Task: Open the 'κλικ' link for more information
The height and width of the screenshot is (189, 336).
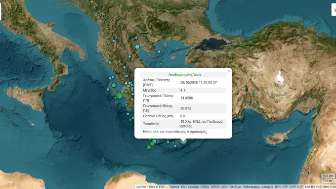Action: click(156, 132)
